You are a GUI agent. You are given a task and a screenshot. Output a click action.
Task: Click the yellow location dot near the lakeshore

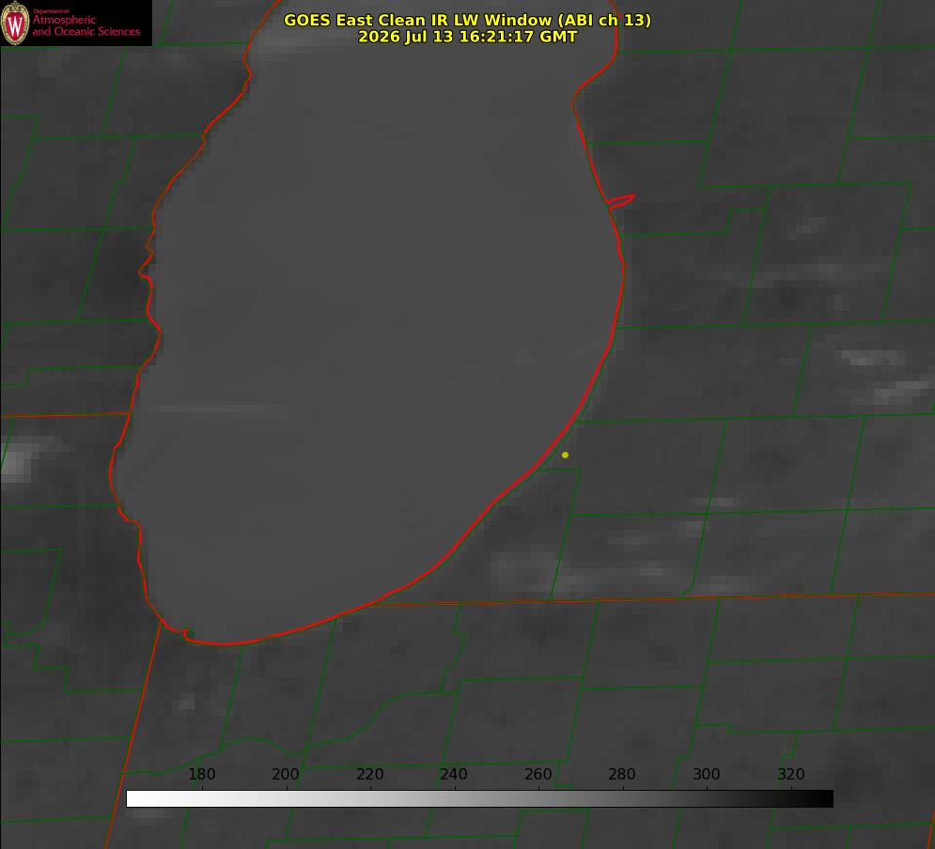pyautogui.click(x=565, y=455)
